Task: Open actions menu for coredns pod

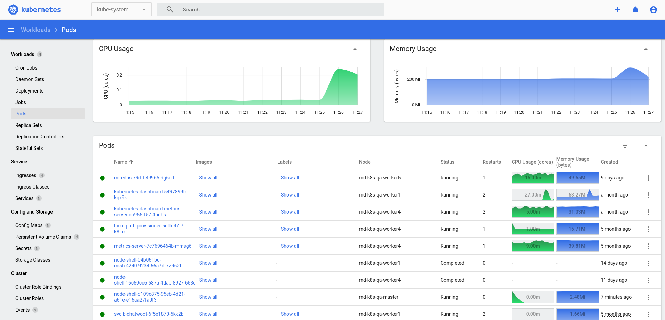Action: [649, 178]
